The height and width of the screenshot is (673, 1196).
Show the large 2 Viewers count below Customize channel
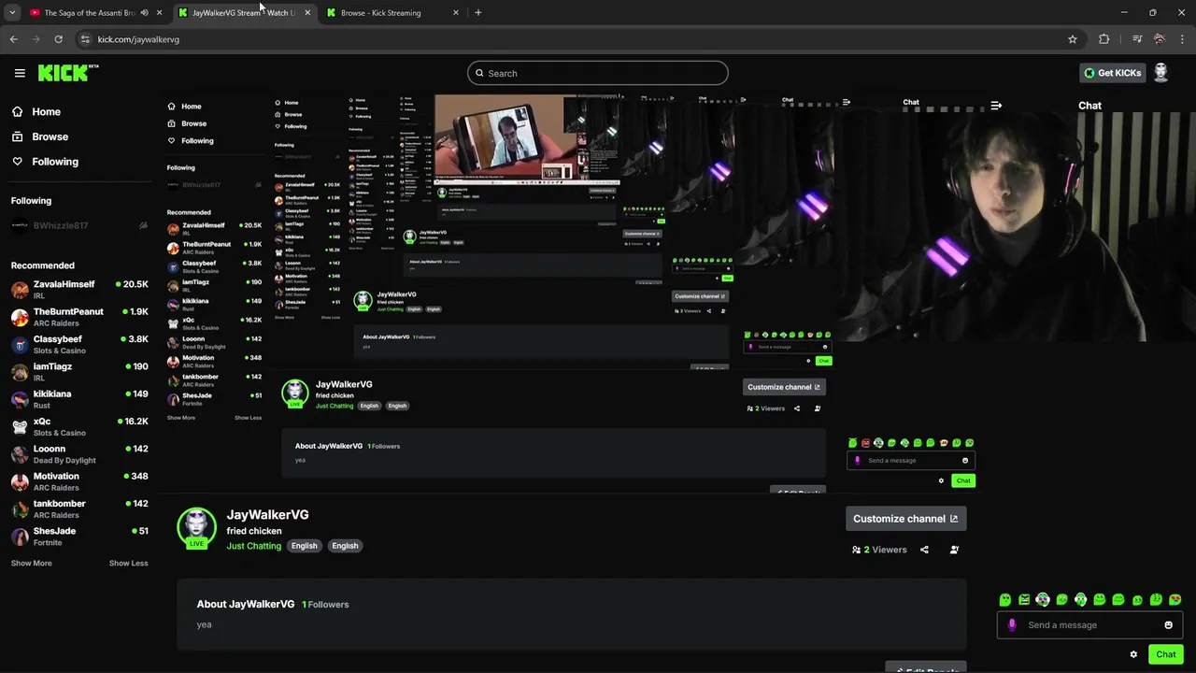coord(879,550)
